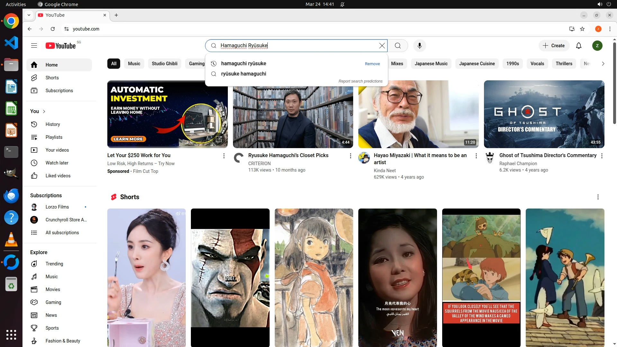Open the Watch later list

(57, 163)
